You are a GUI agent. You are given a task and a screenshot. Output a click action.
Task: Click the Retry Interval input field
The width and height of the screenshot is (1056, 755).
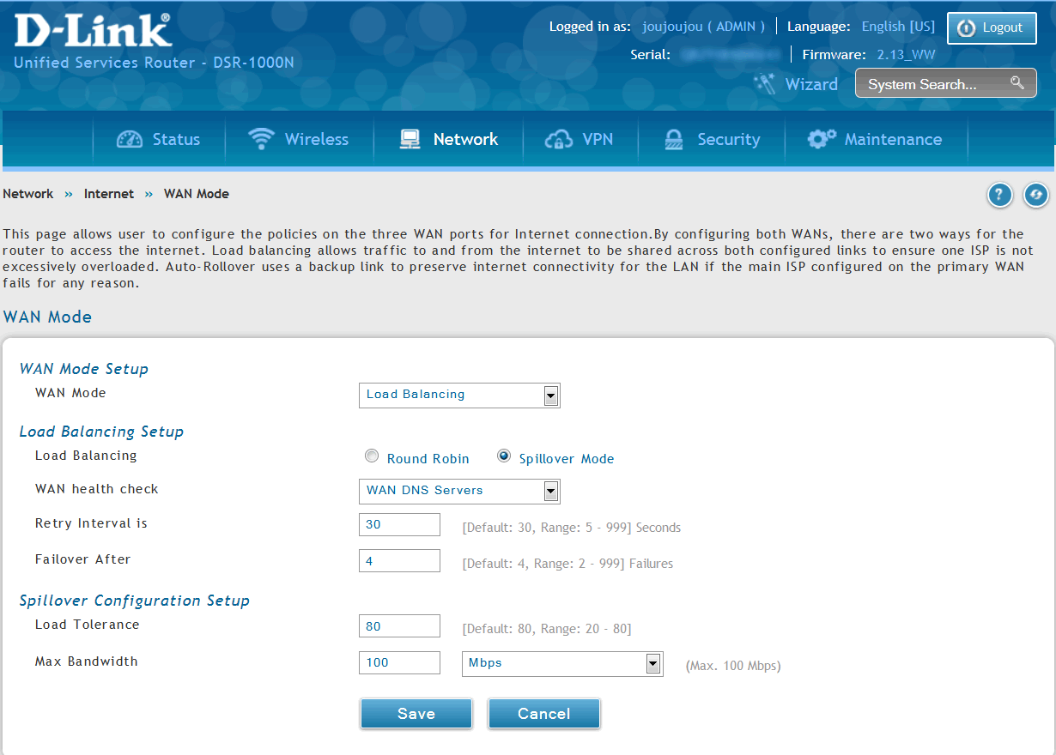coord(399,525)
